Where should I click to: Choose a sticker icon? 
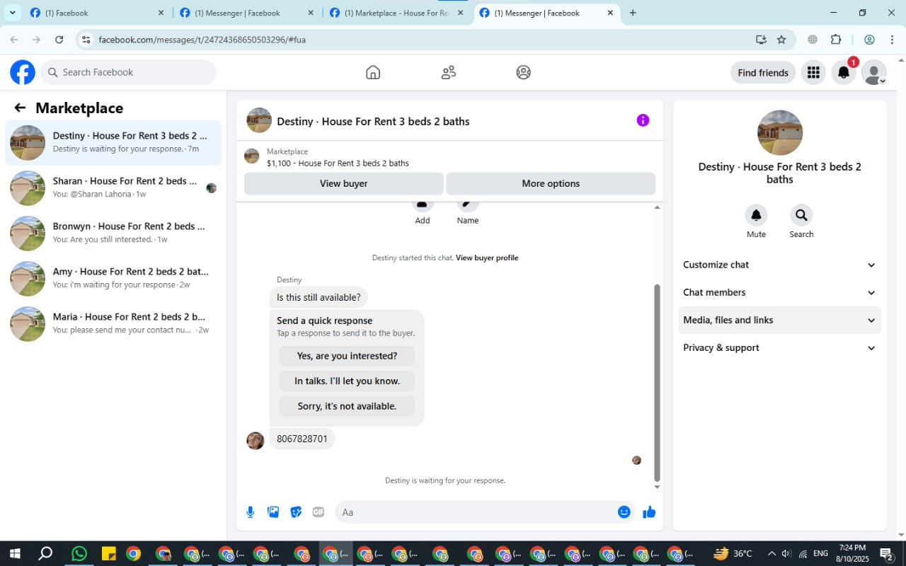click(x=296, y=512)
